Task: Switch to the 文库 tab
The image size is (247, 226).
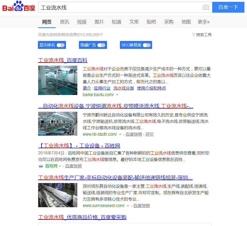Action: (134, 22)
